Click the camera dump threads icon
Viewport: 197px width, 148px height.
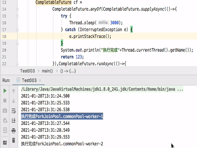[5, 110]
